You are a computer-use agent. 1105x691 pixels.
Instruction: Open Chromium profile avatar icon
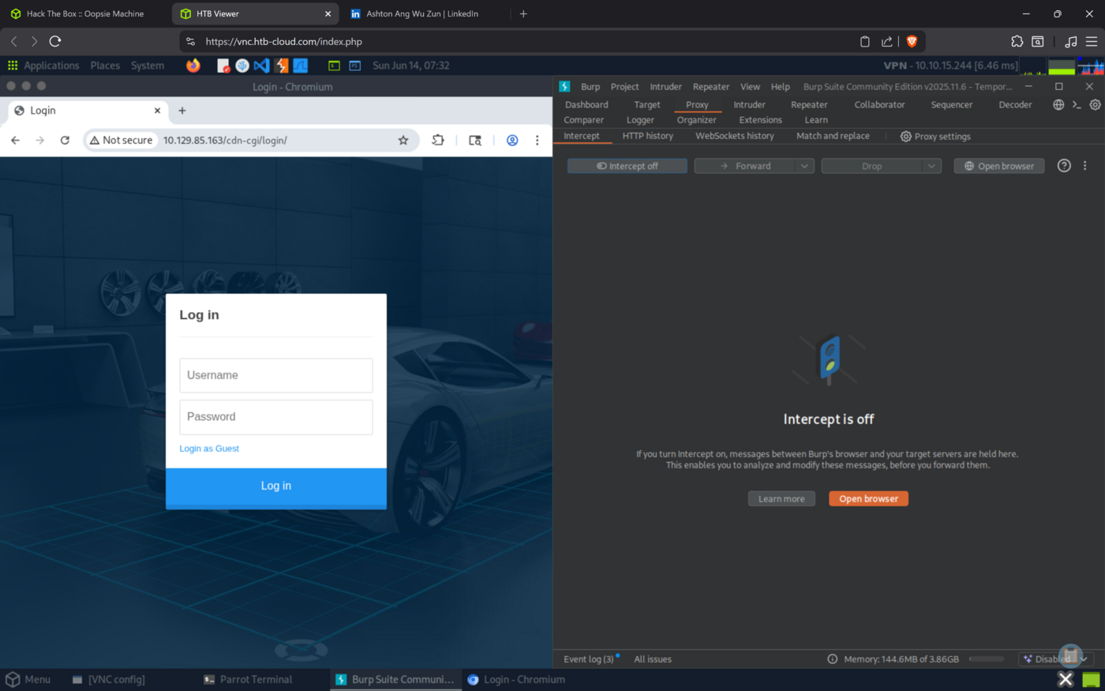512,140
